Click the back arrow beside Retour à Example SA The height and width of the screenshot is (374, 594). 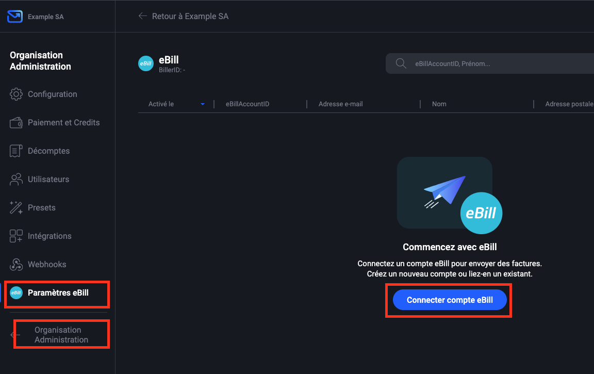coord(142,16)
